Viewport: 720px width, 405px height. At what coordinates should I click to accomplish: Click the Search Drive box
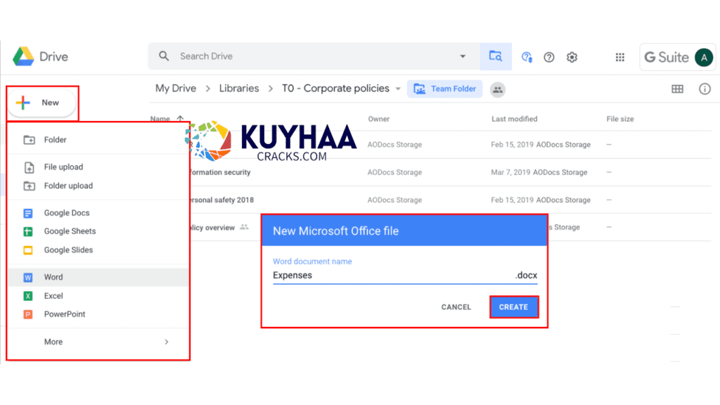pos(309,56)
